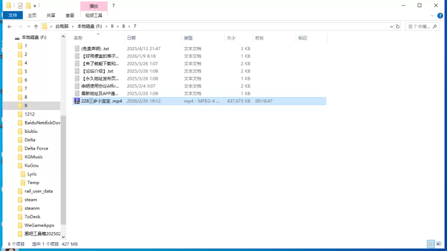Sort by 类型 column header
Screen dimensions: 447x251
[188, 38]
